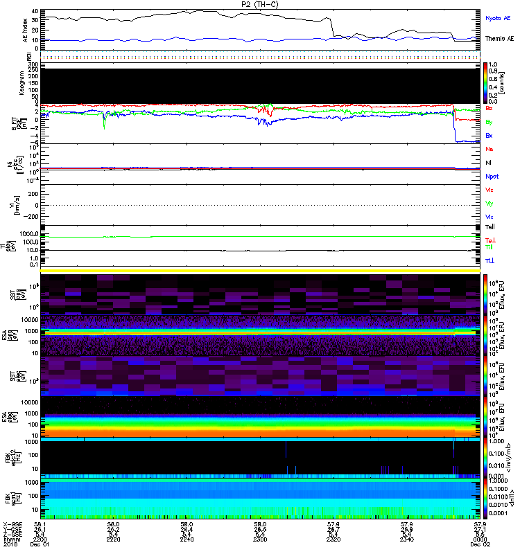Select the red Bz legend entry
The image size is (520, 554).
coord(489,108)
